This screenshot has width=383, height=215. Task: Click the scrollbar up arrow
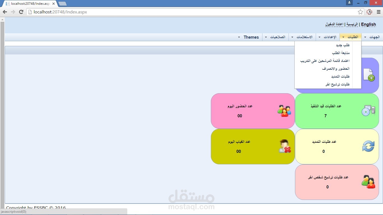tap(2, 19)
